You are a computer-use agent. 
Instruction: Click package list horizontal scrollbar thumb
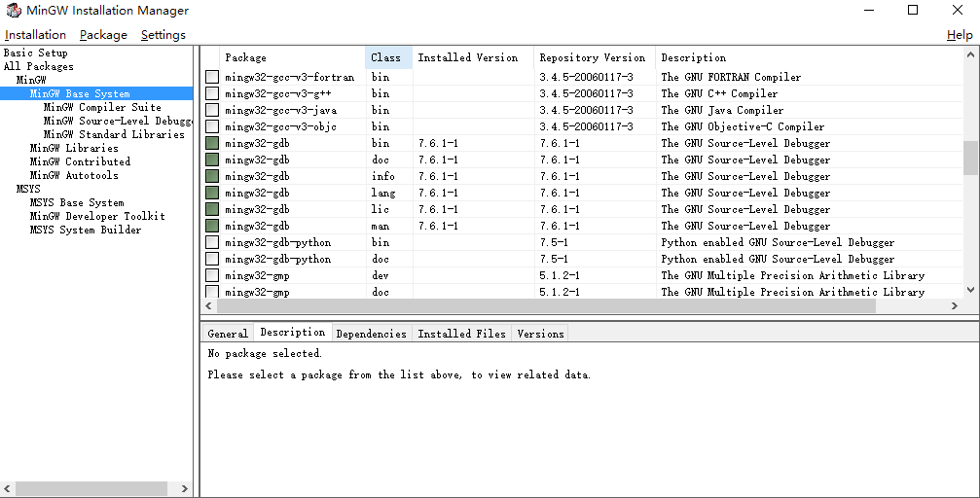tap(546, 306)
